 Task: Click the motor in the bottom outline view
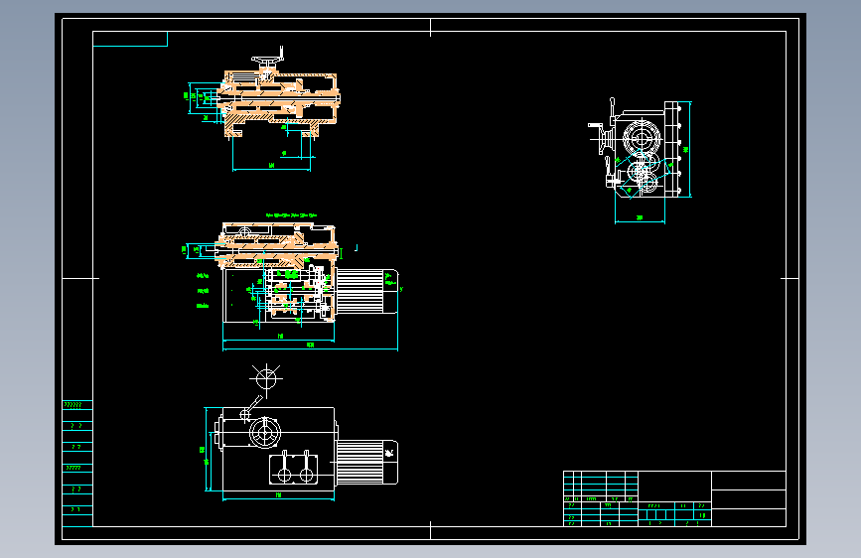[x=366, y=462]
